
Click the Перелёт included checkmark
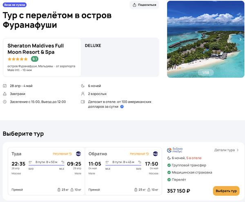pos(169,179)
